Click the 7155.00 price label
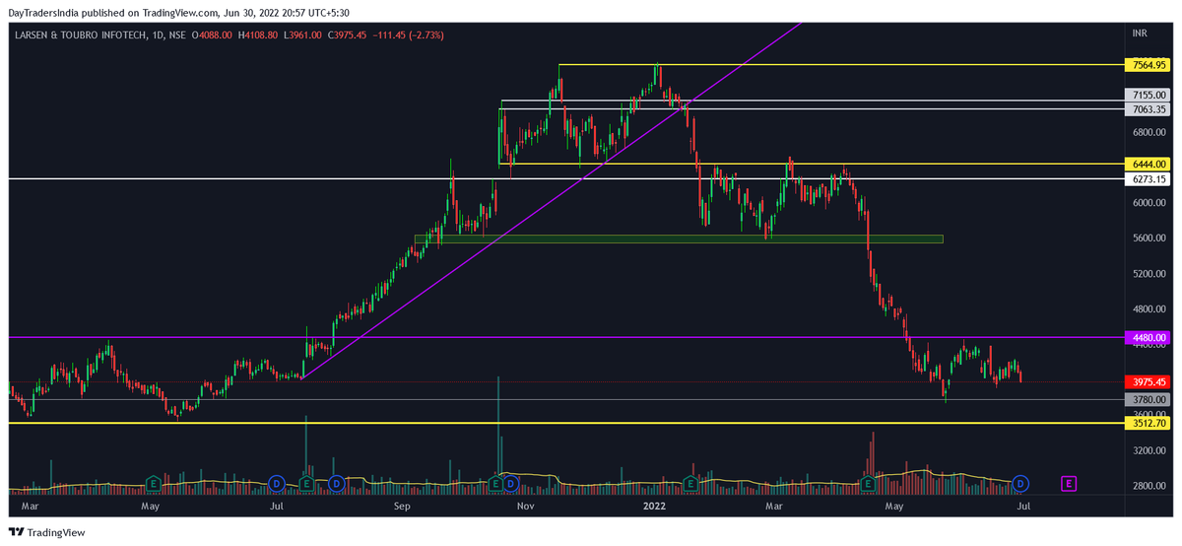 1148,96
